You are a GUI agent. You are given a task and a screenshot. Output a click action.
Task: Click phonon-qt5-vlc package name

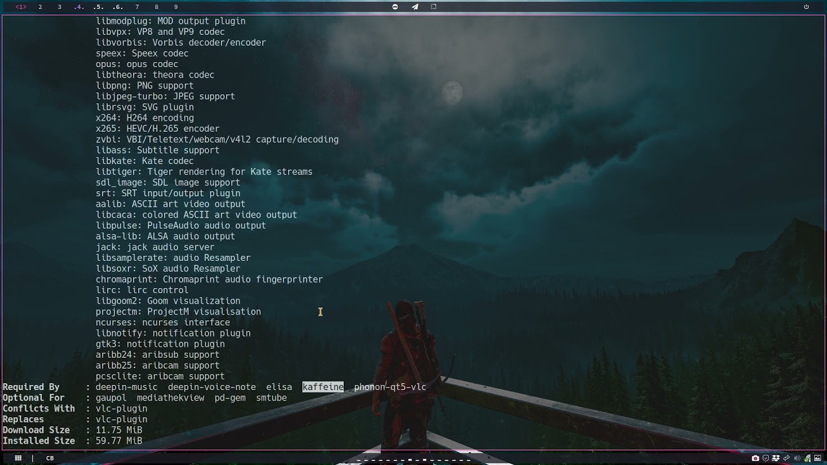coord(390,387)
